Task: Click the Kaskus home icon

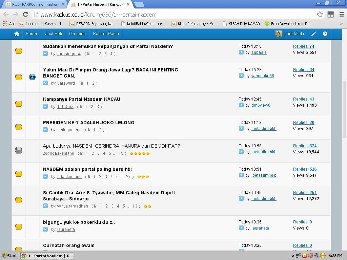Action: point(17,34)
